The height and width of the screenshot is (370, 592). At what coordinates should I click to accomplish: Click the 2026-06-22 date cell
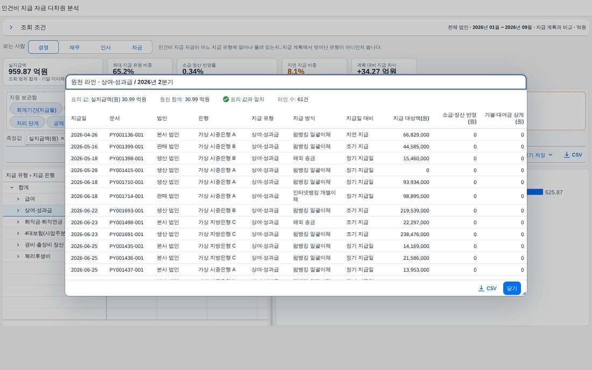coord(84,210)
